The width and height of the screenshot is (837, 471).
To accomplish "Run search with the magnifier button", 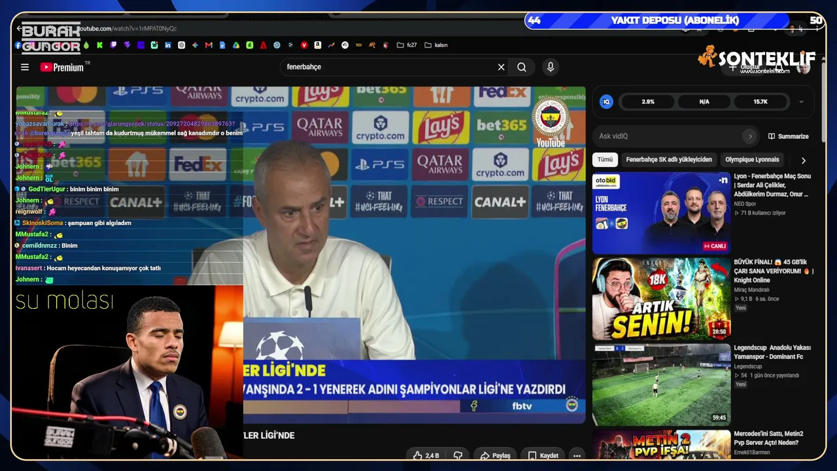I will [522, 67].
